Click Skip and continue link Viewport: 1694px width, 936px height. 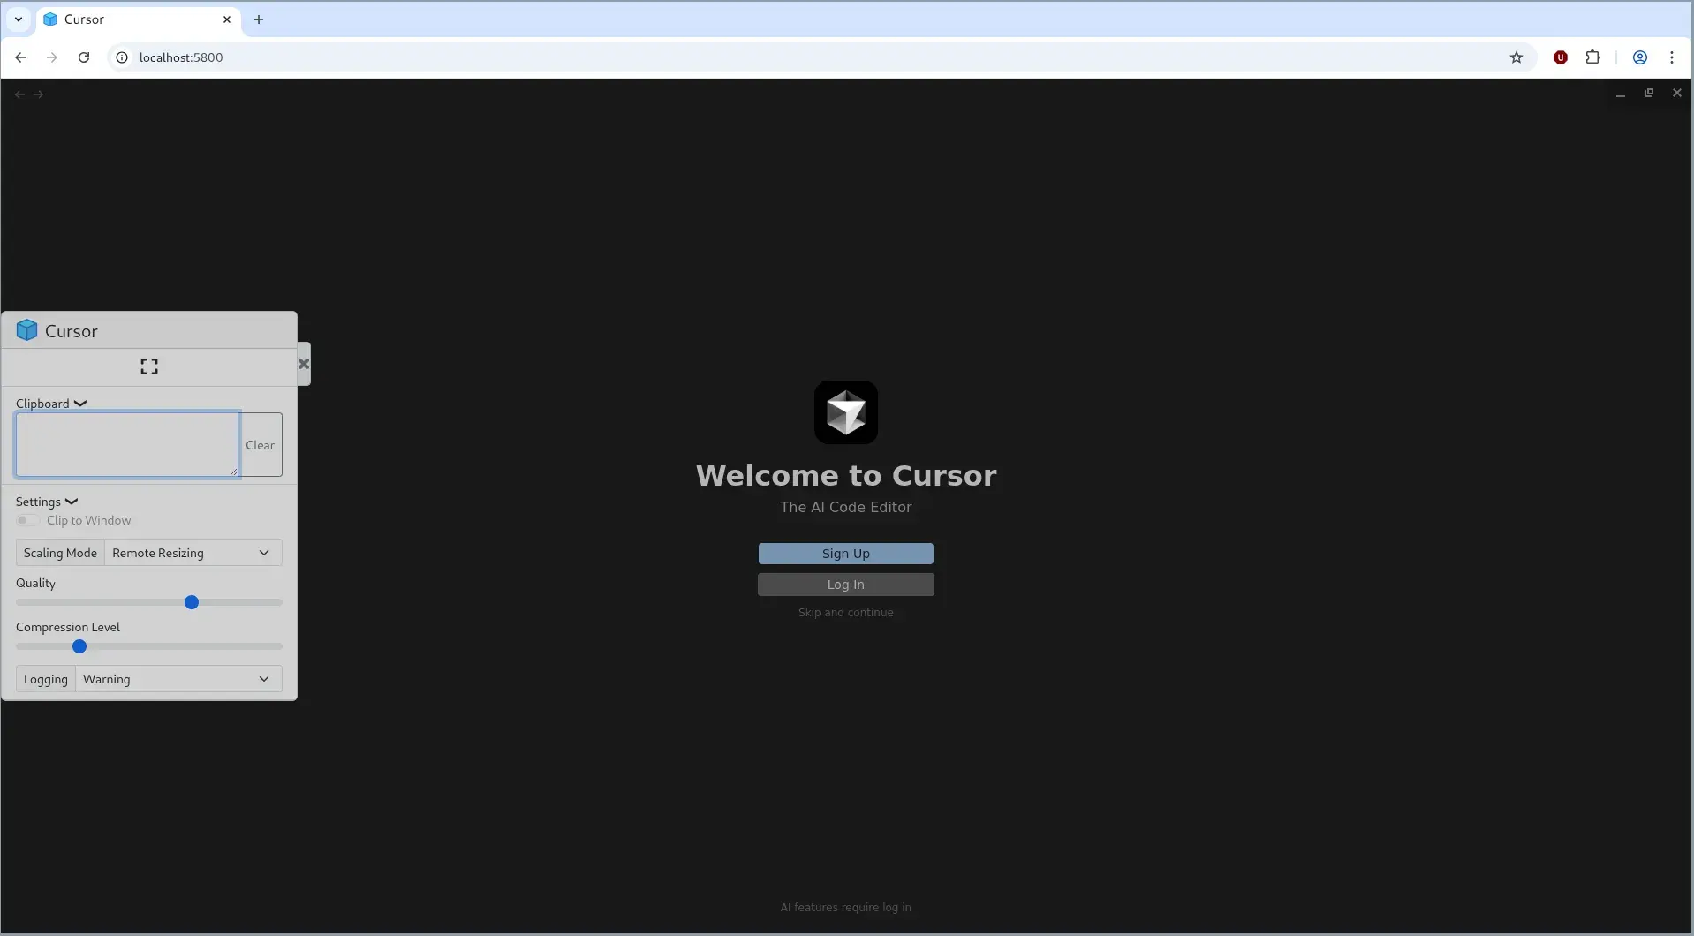[x=846, y=613]
